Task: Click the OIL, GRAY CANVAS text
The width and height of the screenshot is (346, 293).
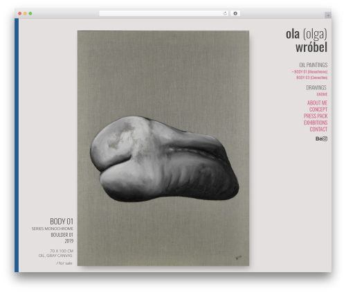Action: point(55,256)
